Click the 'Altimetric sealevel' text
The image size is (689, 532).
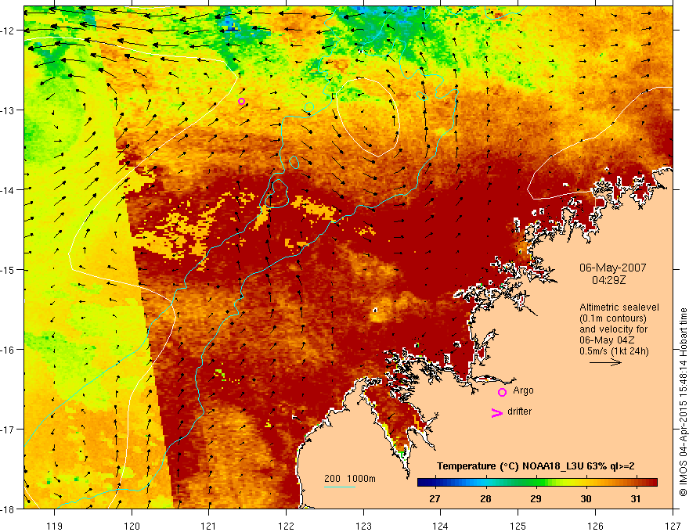[619, 307]
